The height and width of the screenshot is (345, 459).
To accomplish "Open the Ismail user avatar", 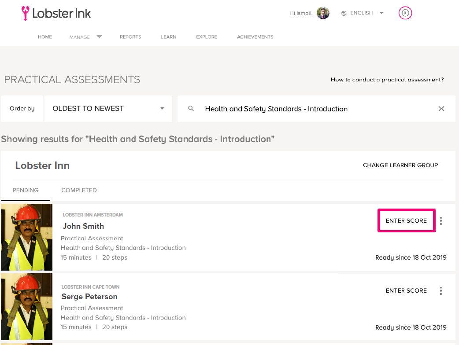I will point(323,13).
